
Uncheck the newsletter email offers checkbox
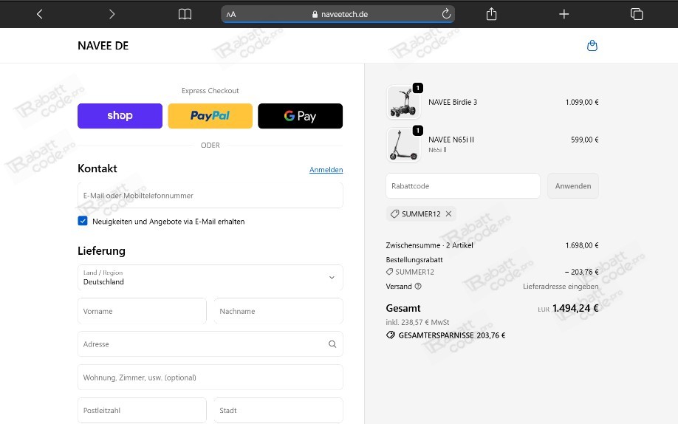tap(83, 221)
